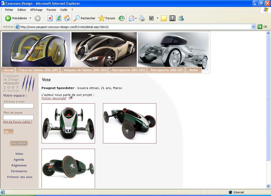
Task: Open Mail envelope icon
Action: pos(132,18)
